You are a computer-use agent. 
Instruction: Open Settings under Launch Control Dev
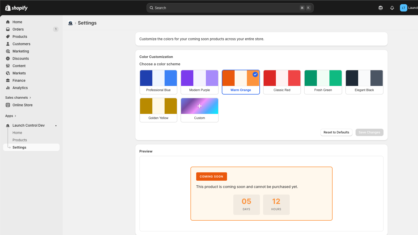[19, 147]
